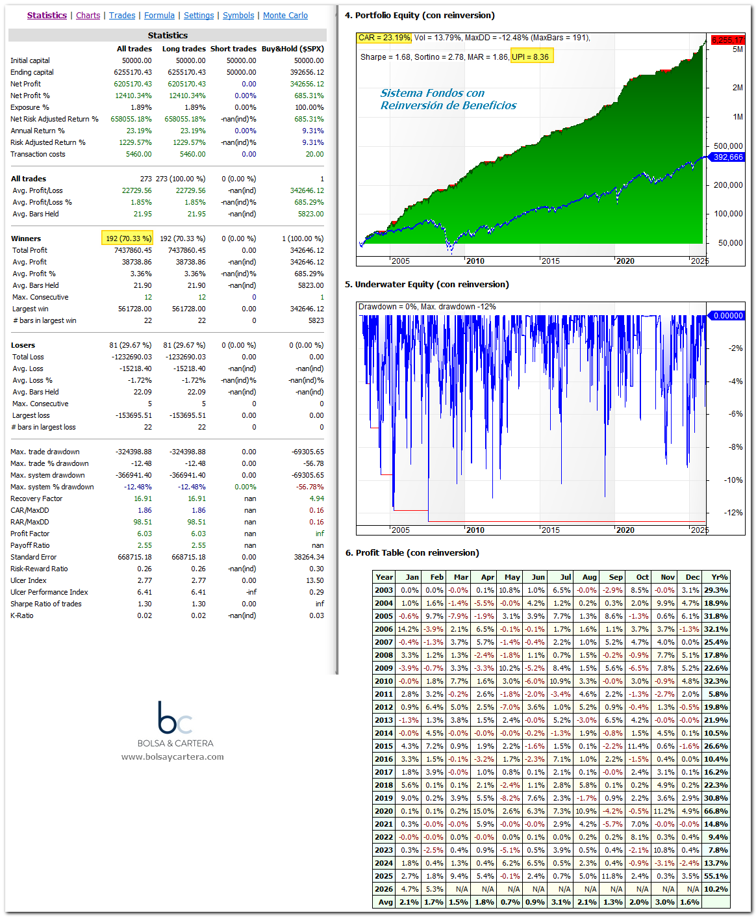The width and height of the screenshot is (756, 917).
Task: View the Formula page link
Action: click(x=159, y=15)
